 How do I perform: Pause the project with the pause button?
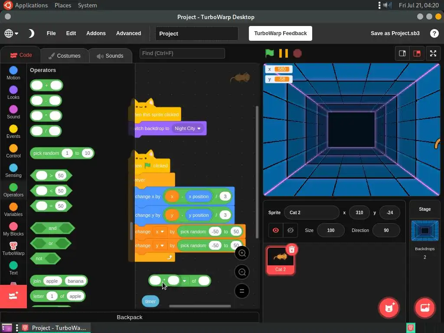pyautogui.click(x=284, y=53)
